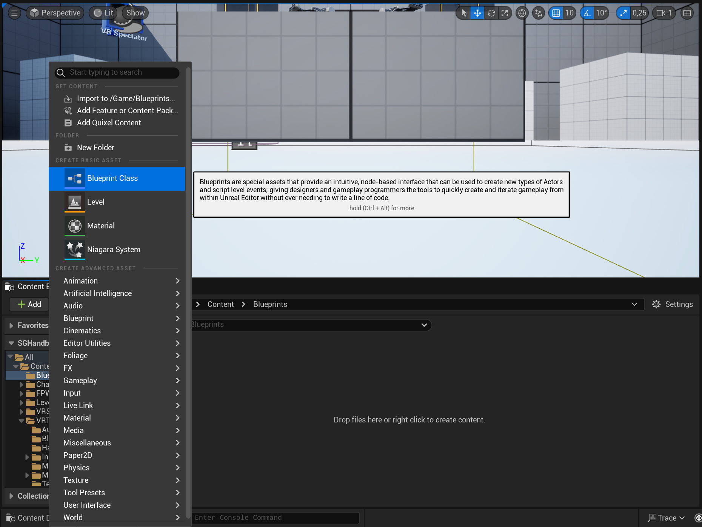Open the Show menu in the viewport
702x527 pixels.
pyautogui.click(x=135, y=12)
